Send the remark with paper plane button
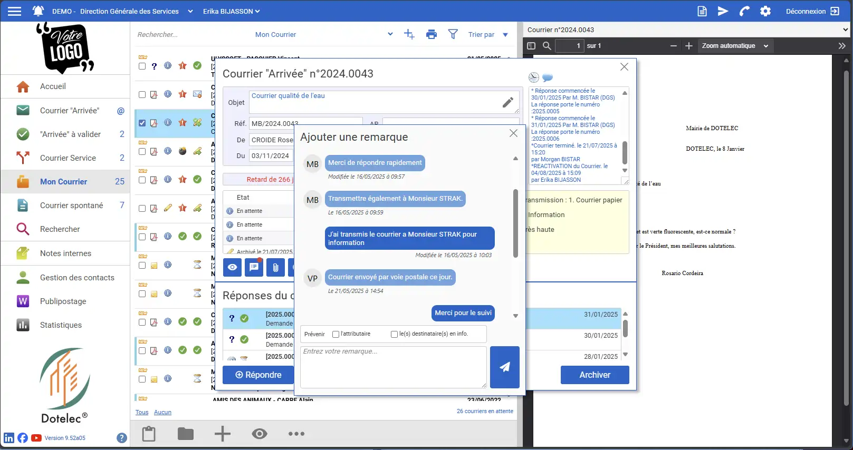 504,367
